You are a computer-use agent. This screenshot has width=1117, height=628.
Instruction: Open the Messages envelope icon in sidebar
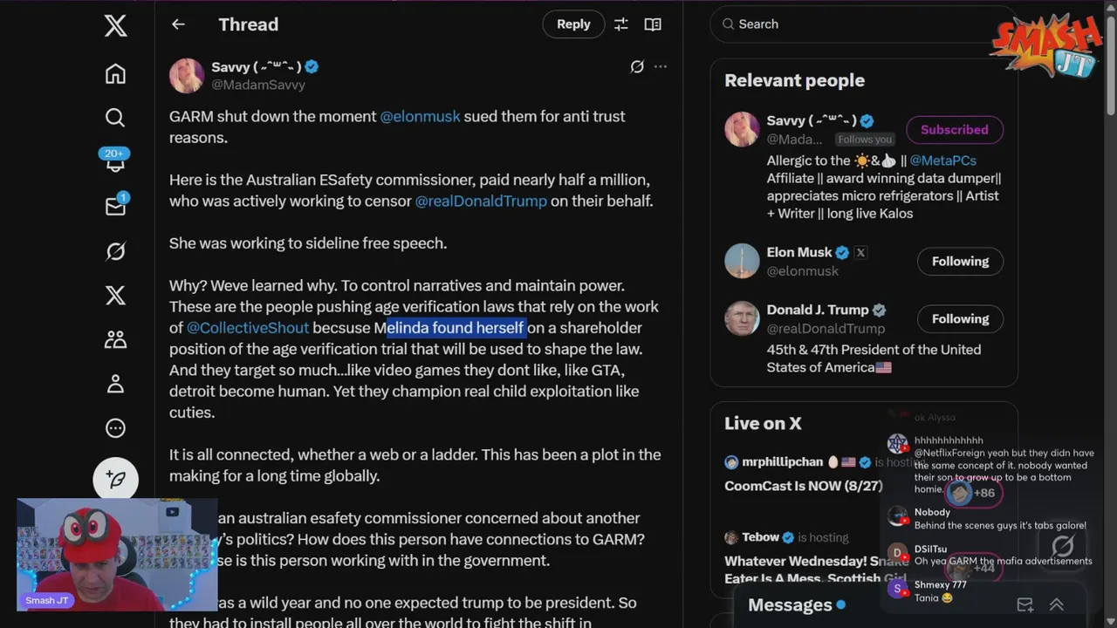115,206
